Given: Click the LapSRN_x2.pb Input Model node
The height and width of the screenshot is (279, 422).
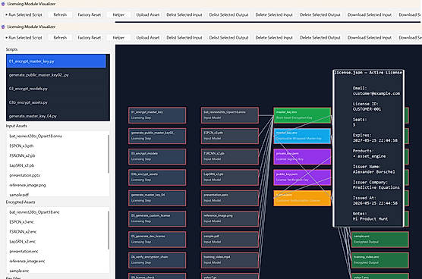Looking at the screenshot, I should click(x=230, y=177).
